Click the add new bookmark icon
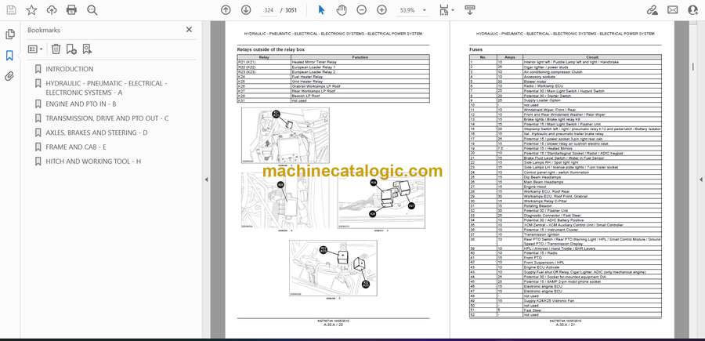 click(x=71, y=49)
